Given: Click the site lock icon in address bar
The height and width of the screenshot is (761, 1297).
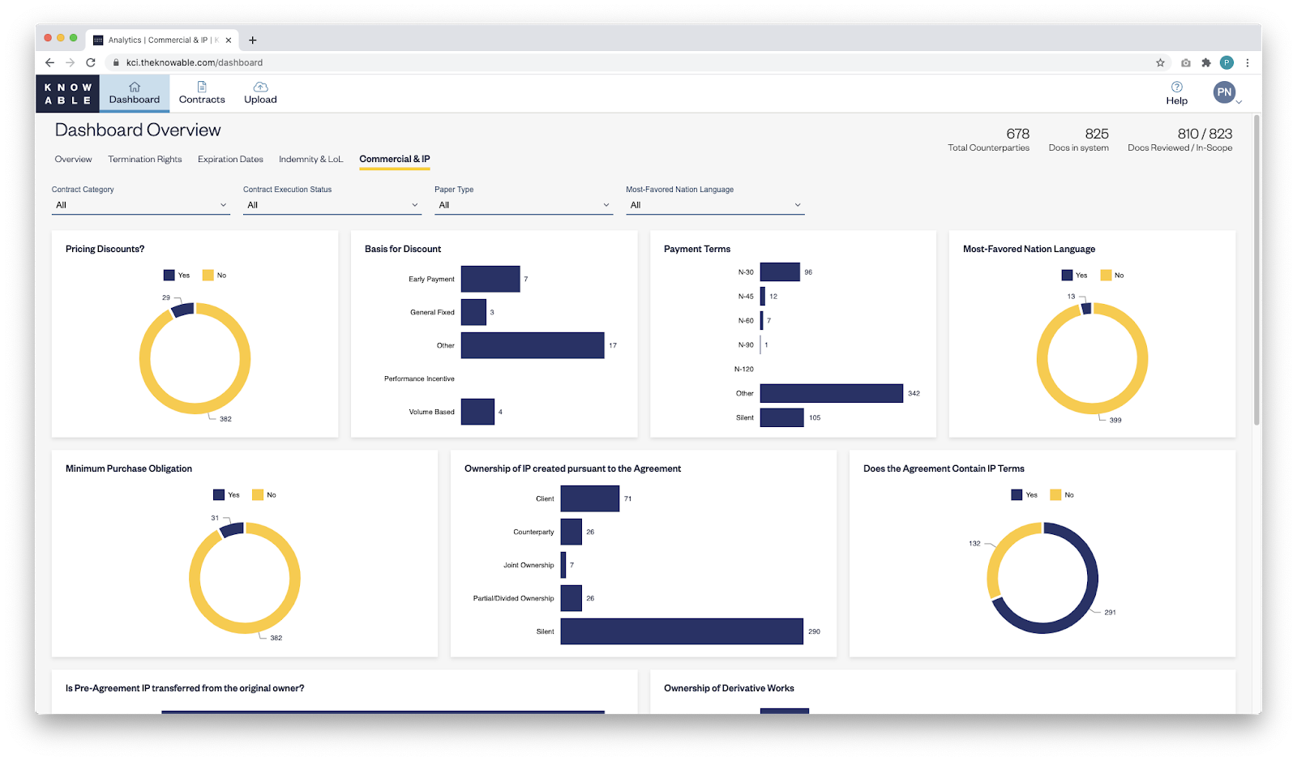Looking at the screenshot, I should pyautogui.click(x=117, y=62).
